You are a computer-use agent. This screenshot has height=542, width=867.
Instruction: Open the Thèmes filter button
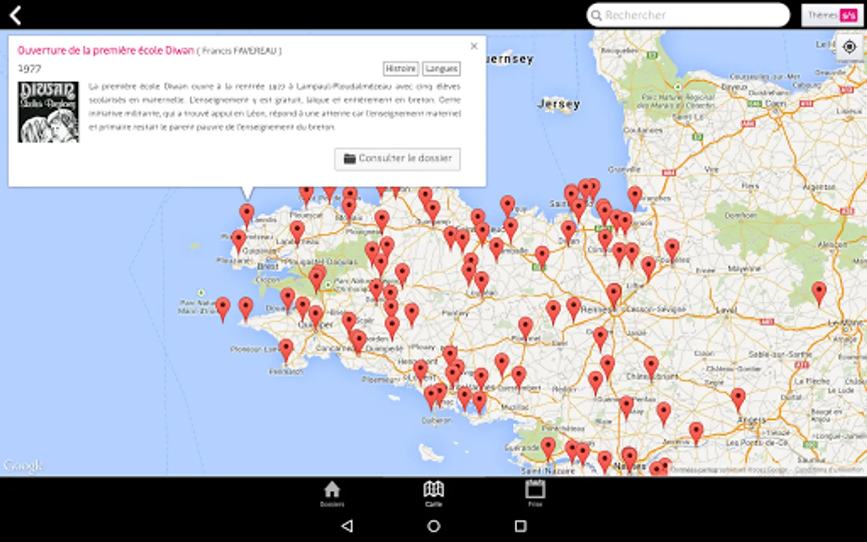pyautogui.click(x=832, y=15)
